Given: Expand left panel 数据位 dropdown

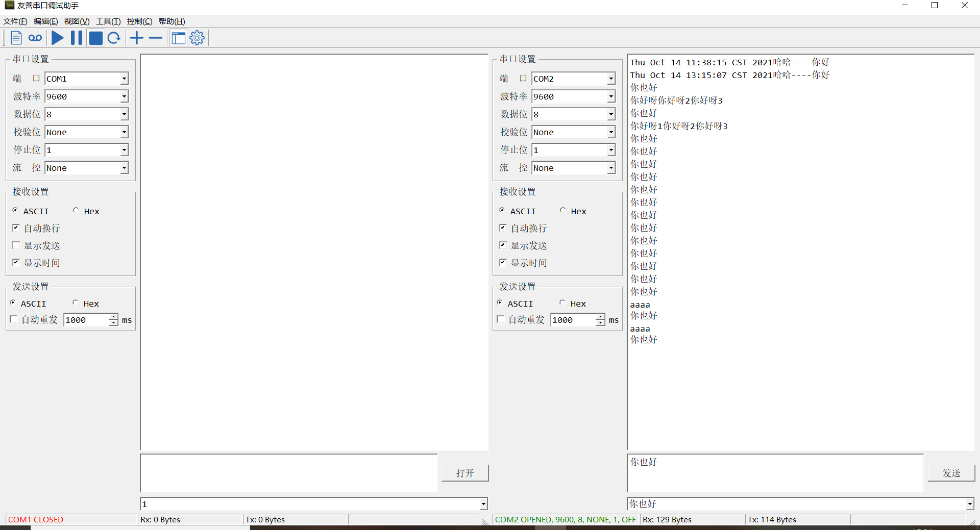Looking at the screenshot, I should tap(124, 114).
